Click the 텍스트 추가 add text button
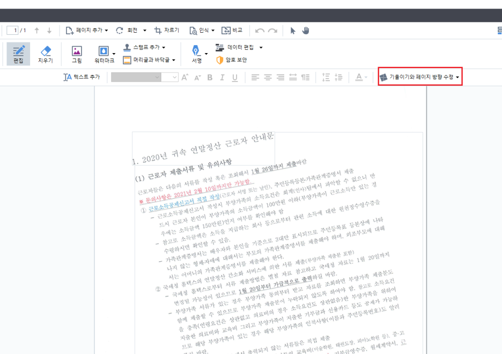Screen dimensions: 502x354 pos(82,77)
